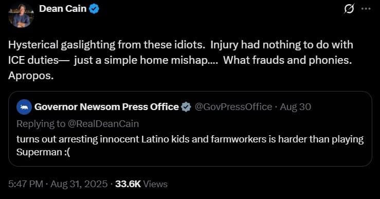This screenshot has height=199, width=380.
Task: Click the 'Replying to' label
Action: (x=41, y=124)
